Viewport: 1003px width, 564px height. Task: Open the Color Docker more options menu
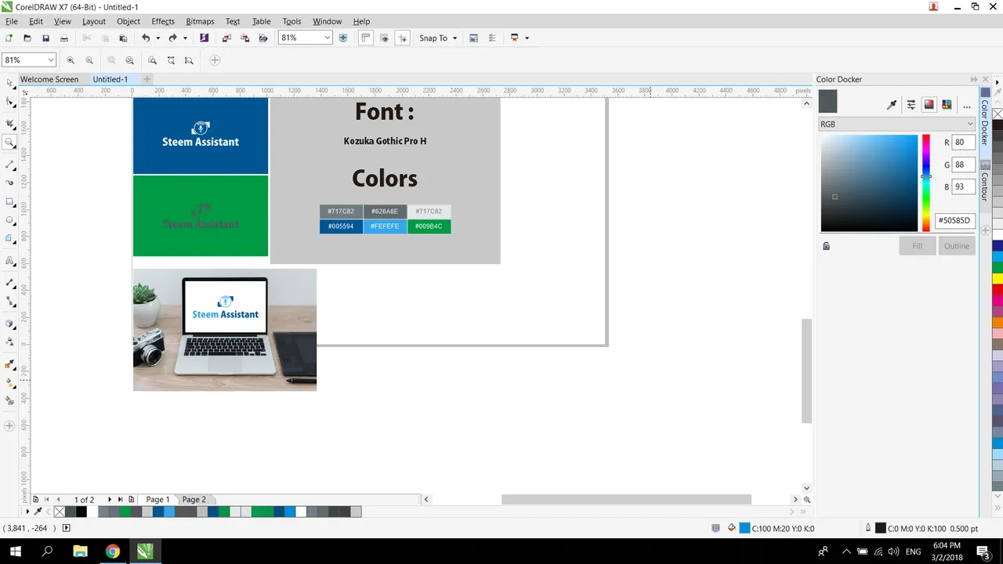(x=966, y=105)
